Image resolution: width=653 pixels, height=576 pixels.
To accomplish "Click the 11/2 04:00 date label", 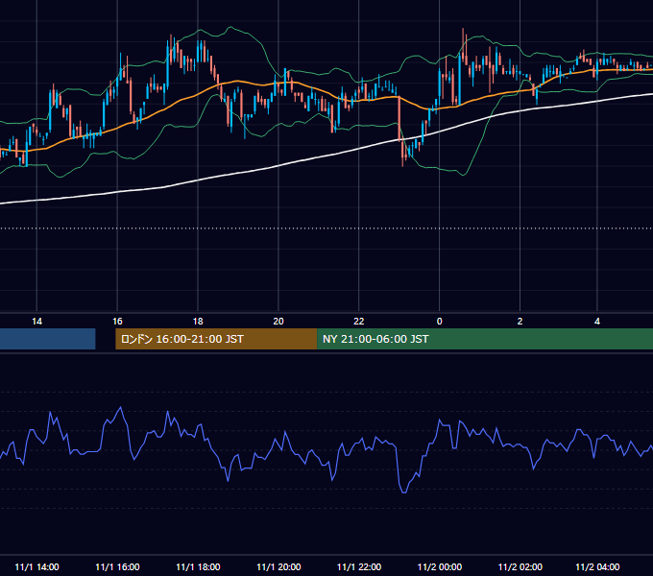I will point(597,566).
